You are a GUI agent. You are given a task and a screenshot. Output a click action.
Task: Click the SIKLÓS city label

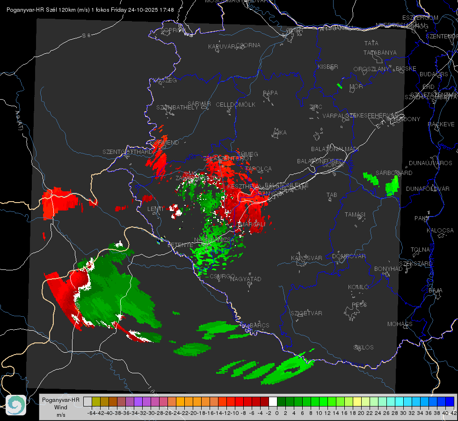[363, 348]
